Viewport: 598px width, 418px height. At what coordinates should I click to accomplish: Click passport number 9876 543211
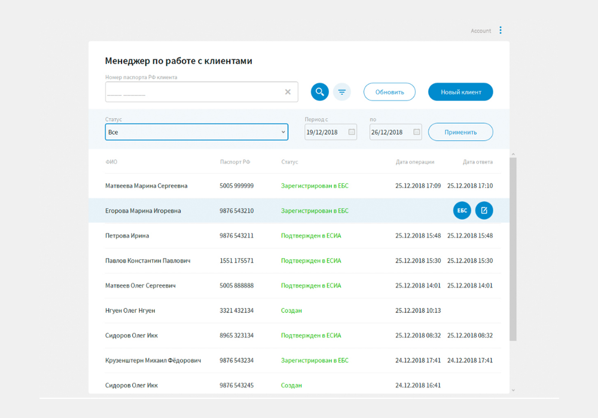(236, 236)
